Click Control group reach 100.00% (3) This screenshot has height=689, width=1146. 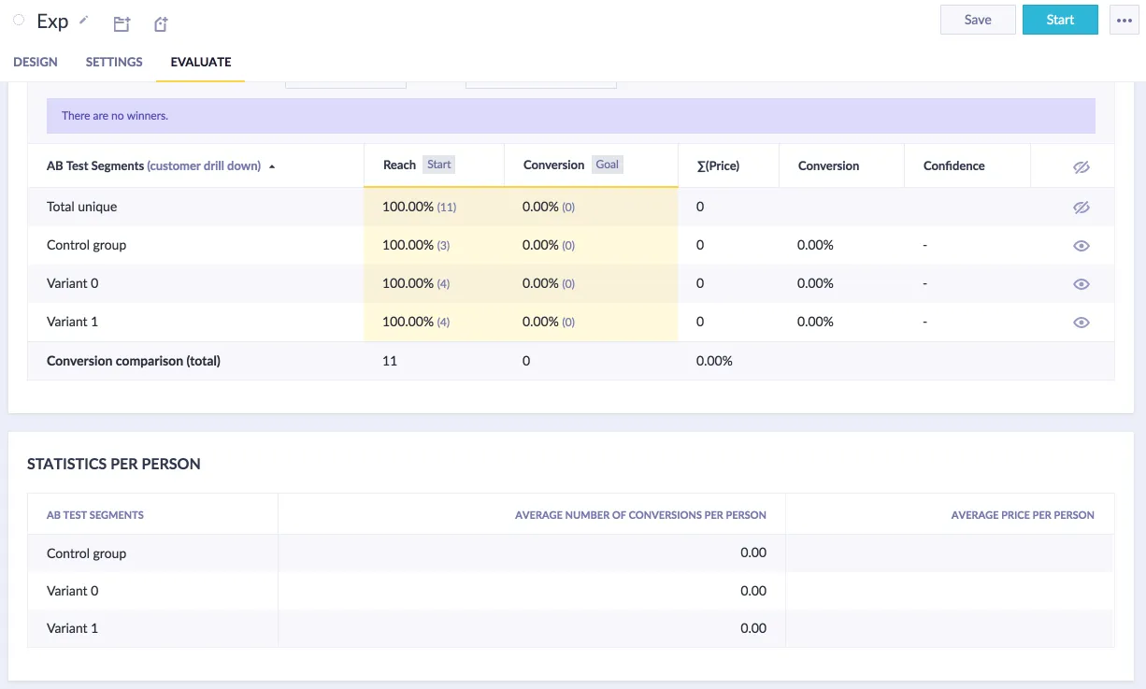pyautogui.click(x=416, y=245)
